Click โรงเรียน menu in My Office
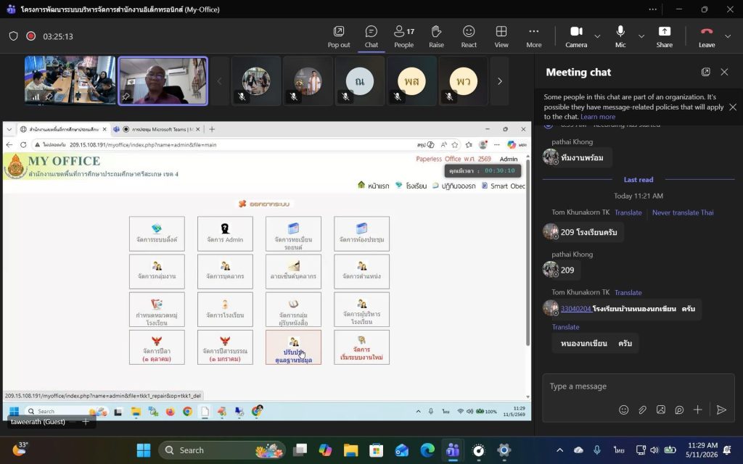 [x=411, y=186]
